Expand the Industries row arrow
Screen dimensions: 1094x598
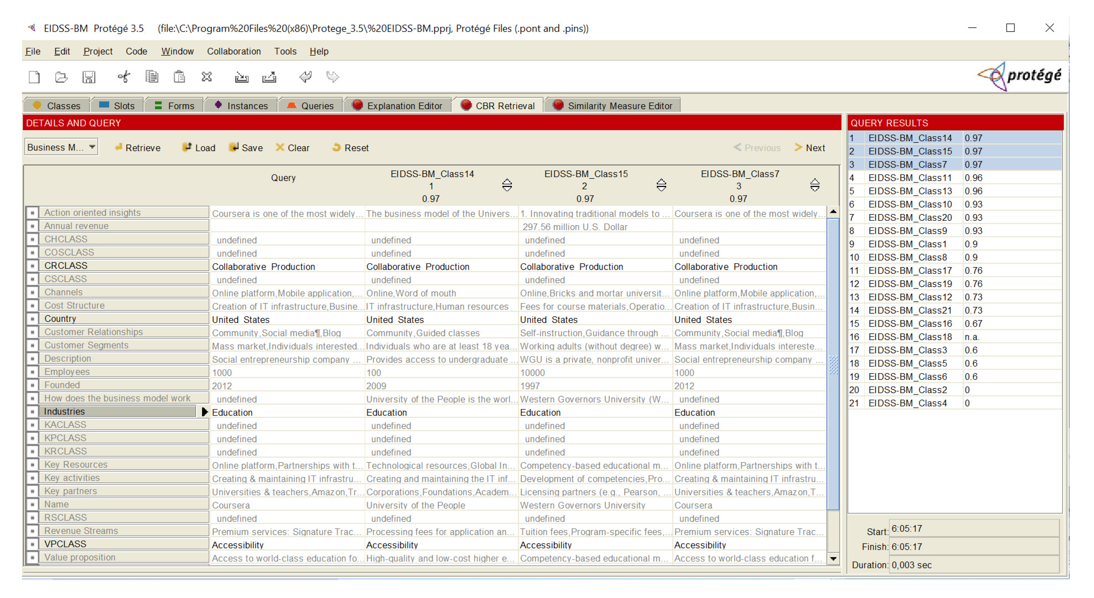pos(204,412)
